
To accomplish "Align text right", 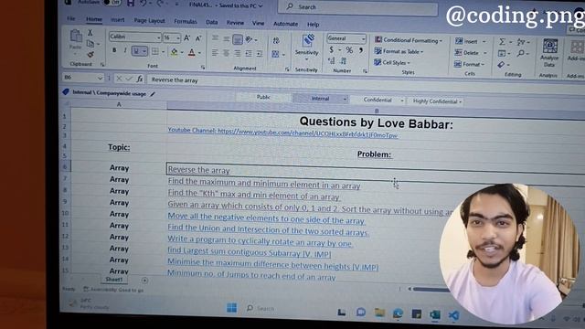I will [x=238, y=54].
